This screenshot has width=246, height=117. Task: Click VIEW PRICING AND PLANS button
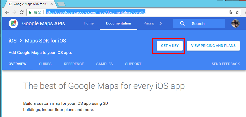[213, 46]
